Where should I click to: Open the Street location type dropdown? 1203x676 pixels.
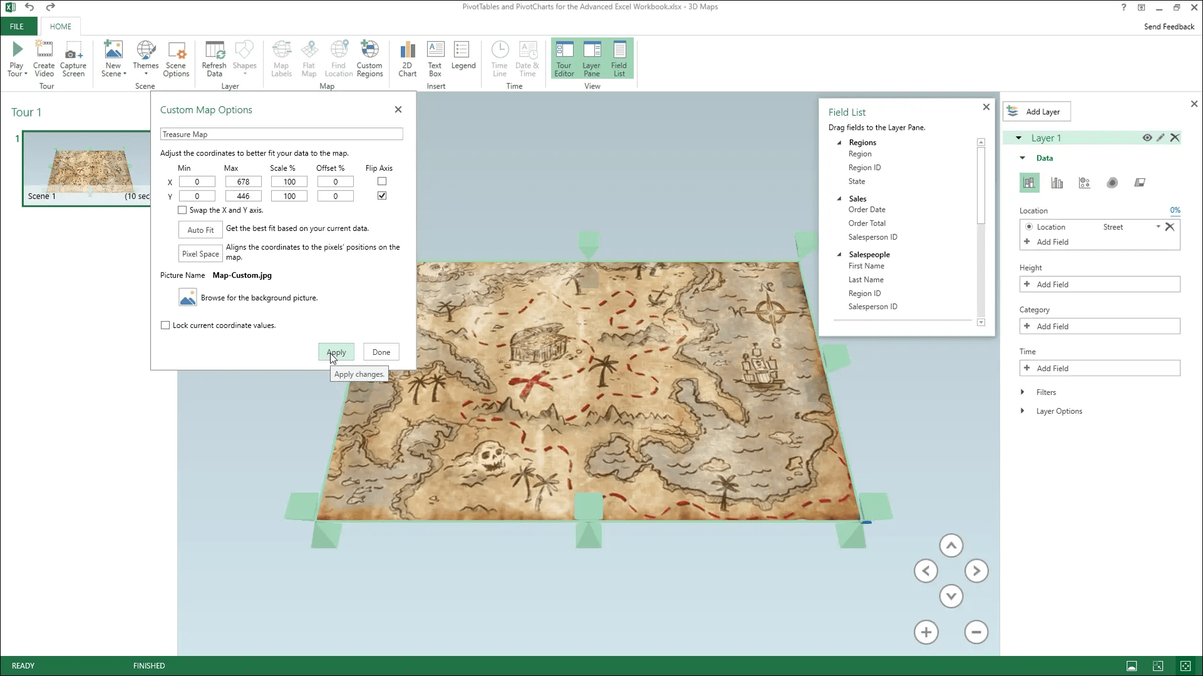pyautogui.click(x=1158, y=227)
